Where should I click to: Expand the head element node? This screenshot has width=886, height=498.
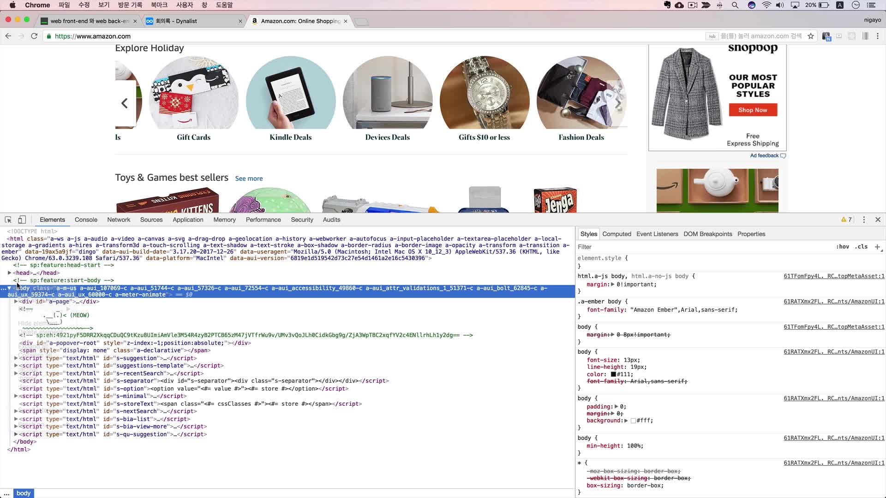[9, 273]
